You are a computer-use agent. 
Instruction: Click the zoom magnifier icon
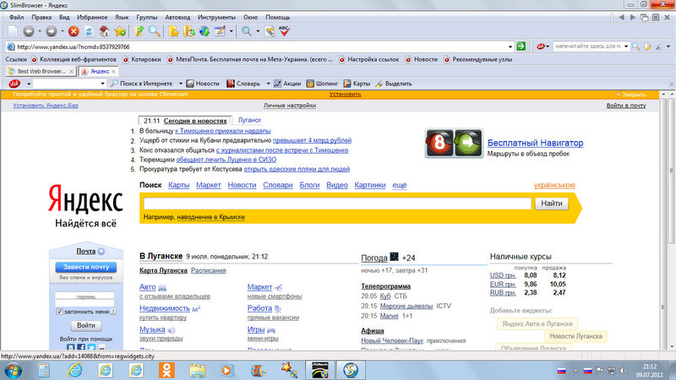pos(246,31)
